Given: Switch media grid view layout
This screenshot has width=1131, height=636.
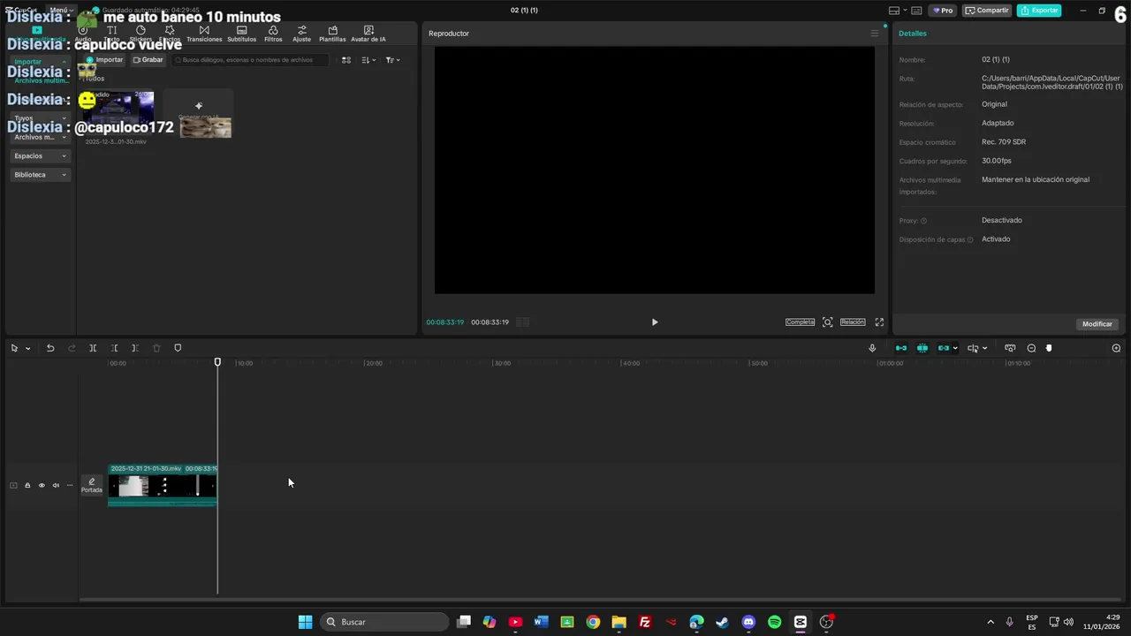Looking at the screenshot, I should 346,60.
